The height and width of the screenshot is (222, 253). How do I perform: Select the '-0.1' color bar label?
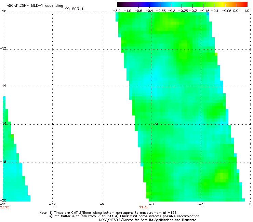215,11
